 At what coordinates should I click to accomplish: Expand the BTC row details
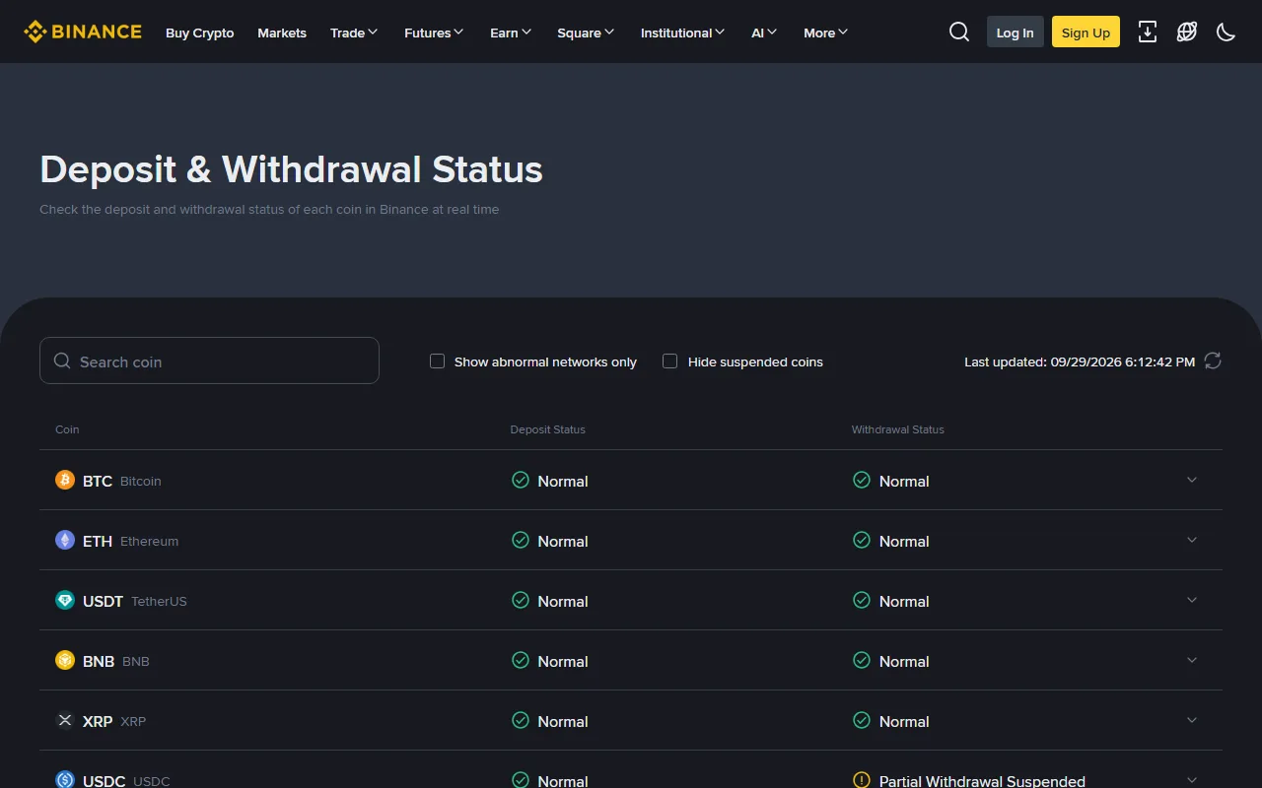[x=1192, y=480]
